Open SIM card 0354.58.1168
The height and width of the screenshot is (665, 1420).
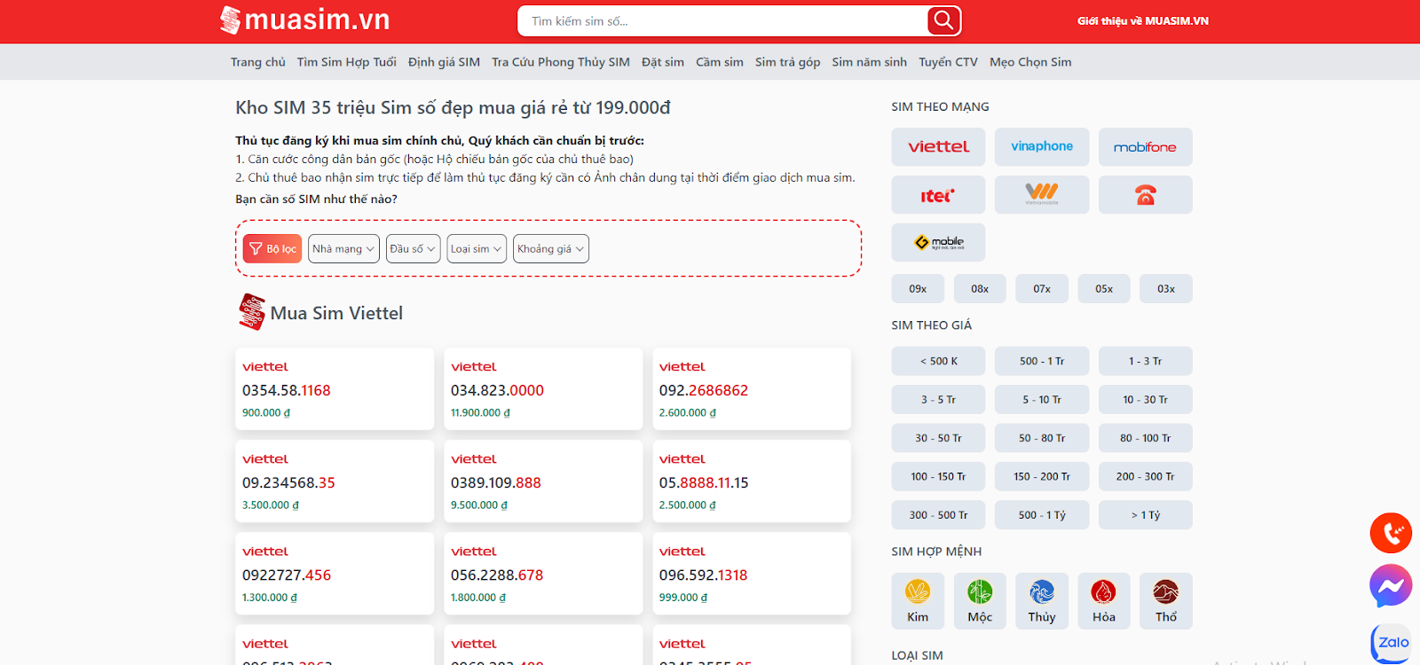(335, 389)
